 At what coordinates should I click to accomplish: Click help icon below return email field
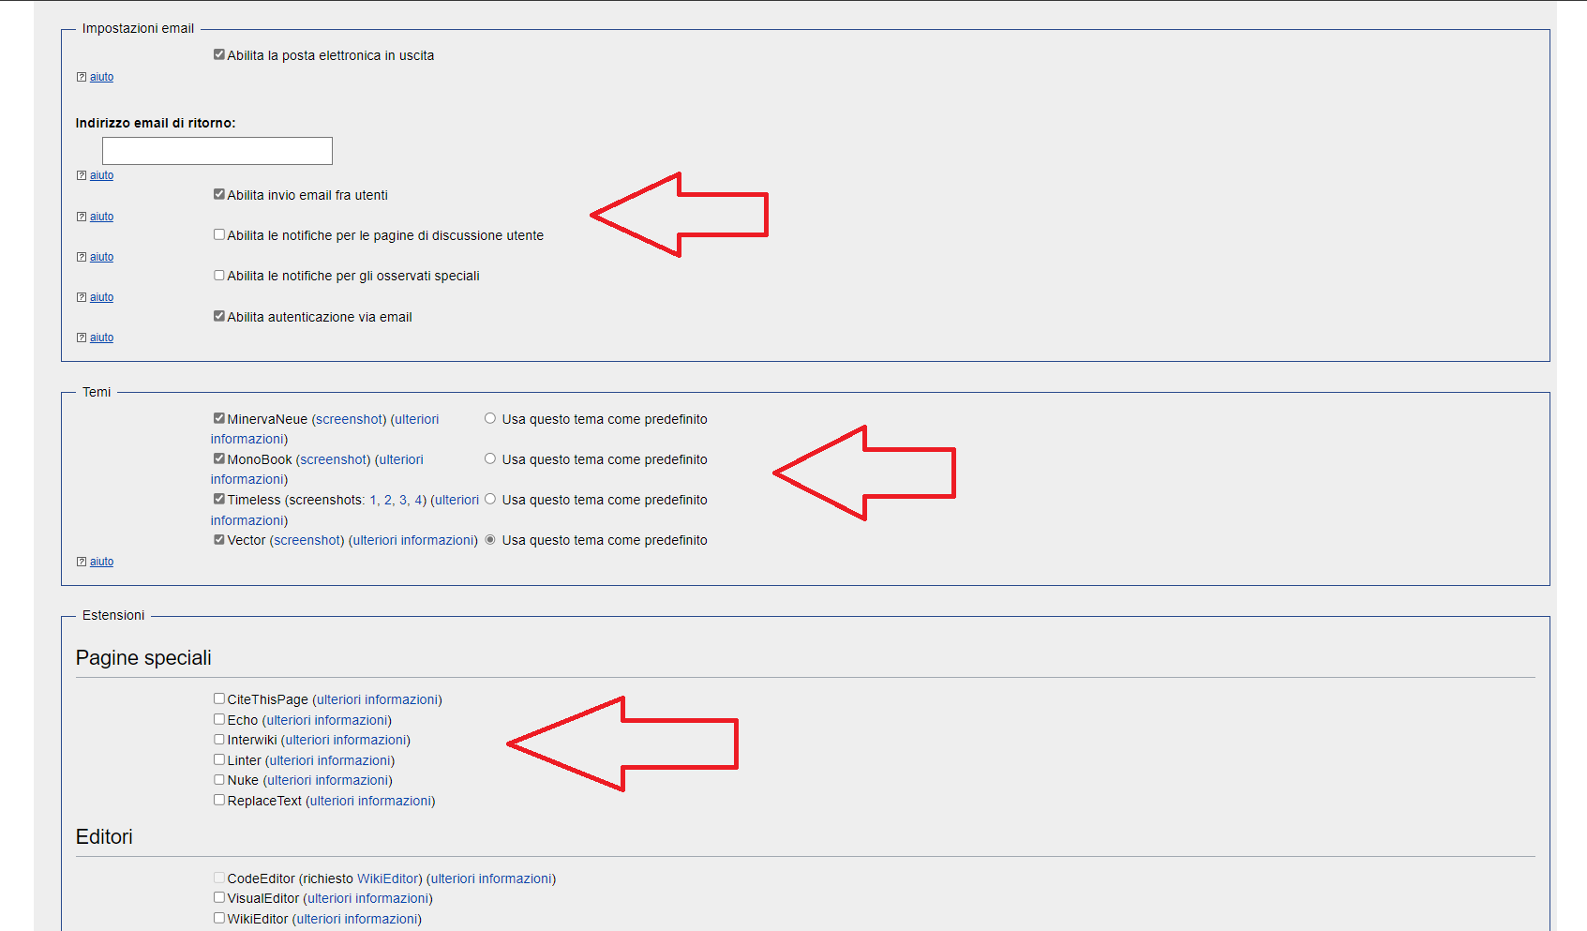[82, 175]
